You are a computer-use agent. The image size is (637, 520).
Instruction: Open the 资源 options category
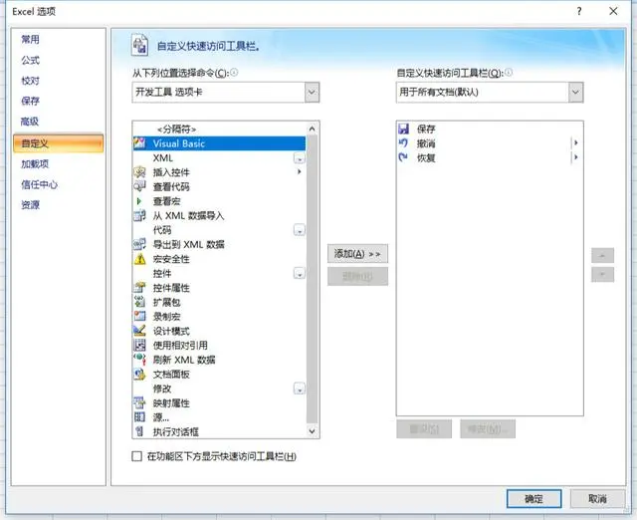(x=31, y=205)
